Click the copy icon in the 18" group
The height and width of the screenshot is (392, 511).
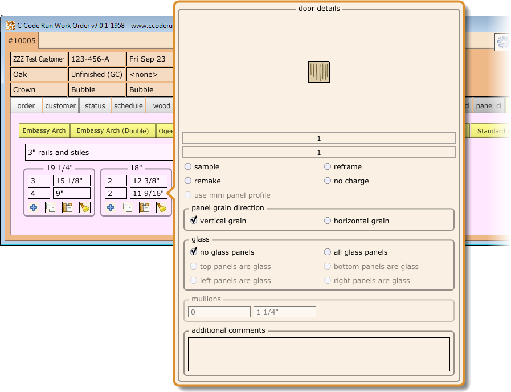pyautogui.click(x=128, y=208)
